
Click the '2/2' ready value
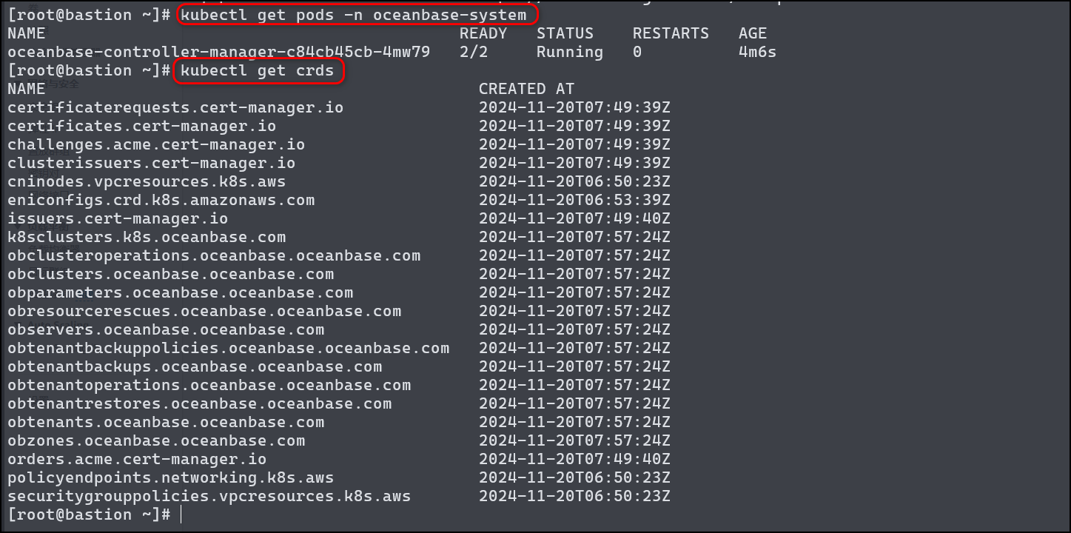point(474,52)
